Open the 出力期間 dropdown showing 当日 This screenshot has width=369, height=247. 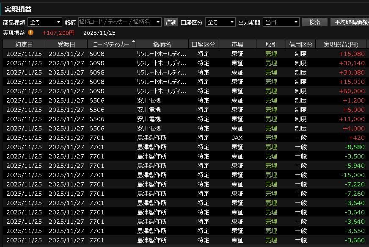281,22
